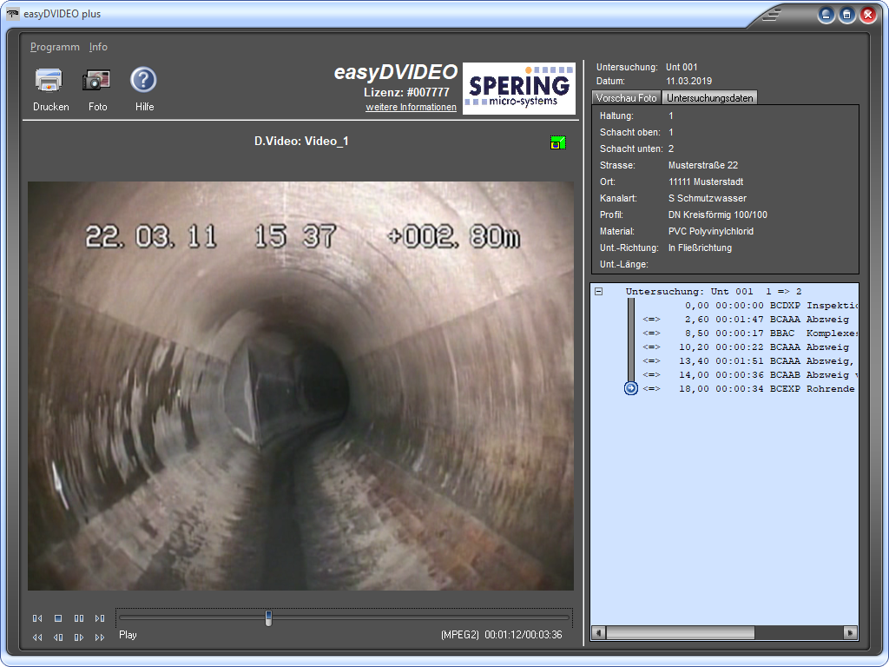This screenshot has width=889, height=667.
Task: Skip to the end of the video
Action: (100, 618)
